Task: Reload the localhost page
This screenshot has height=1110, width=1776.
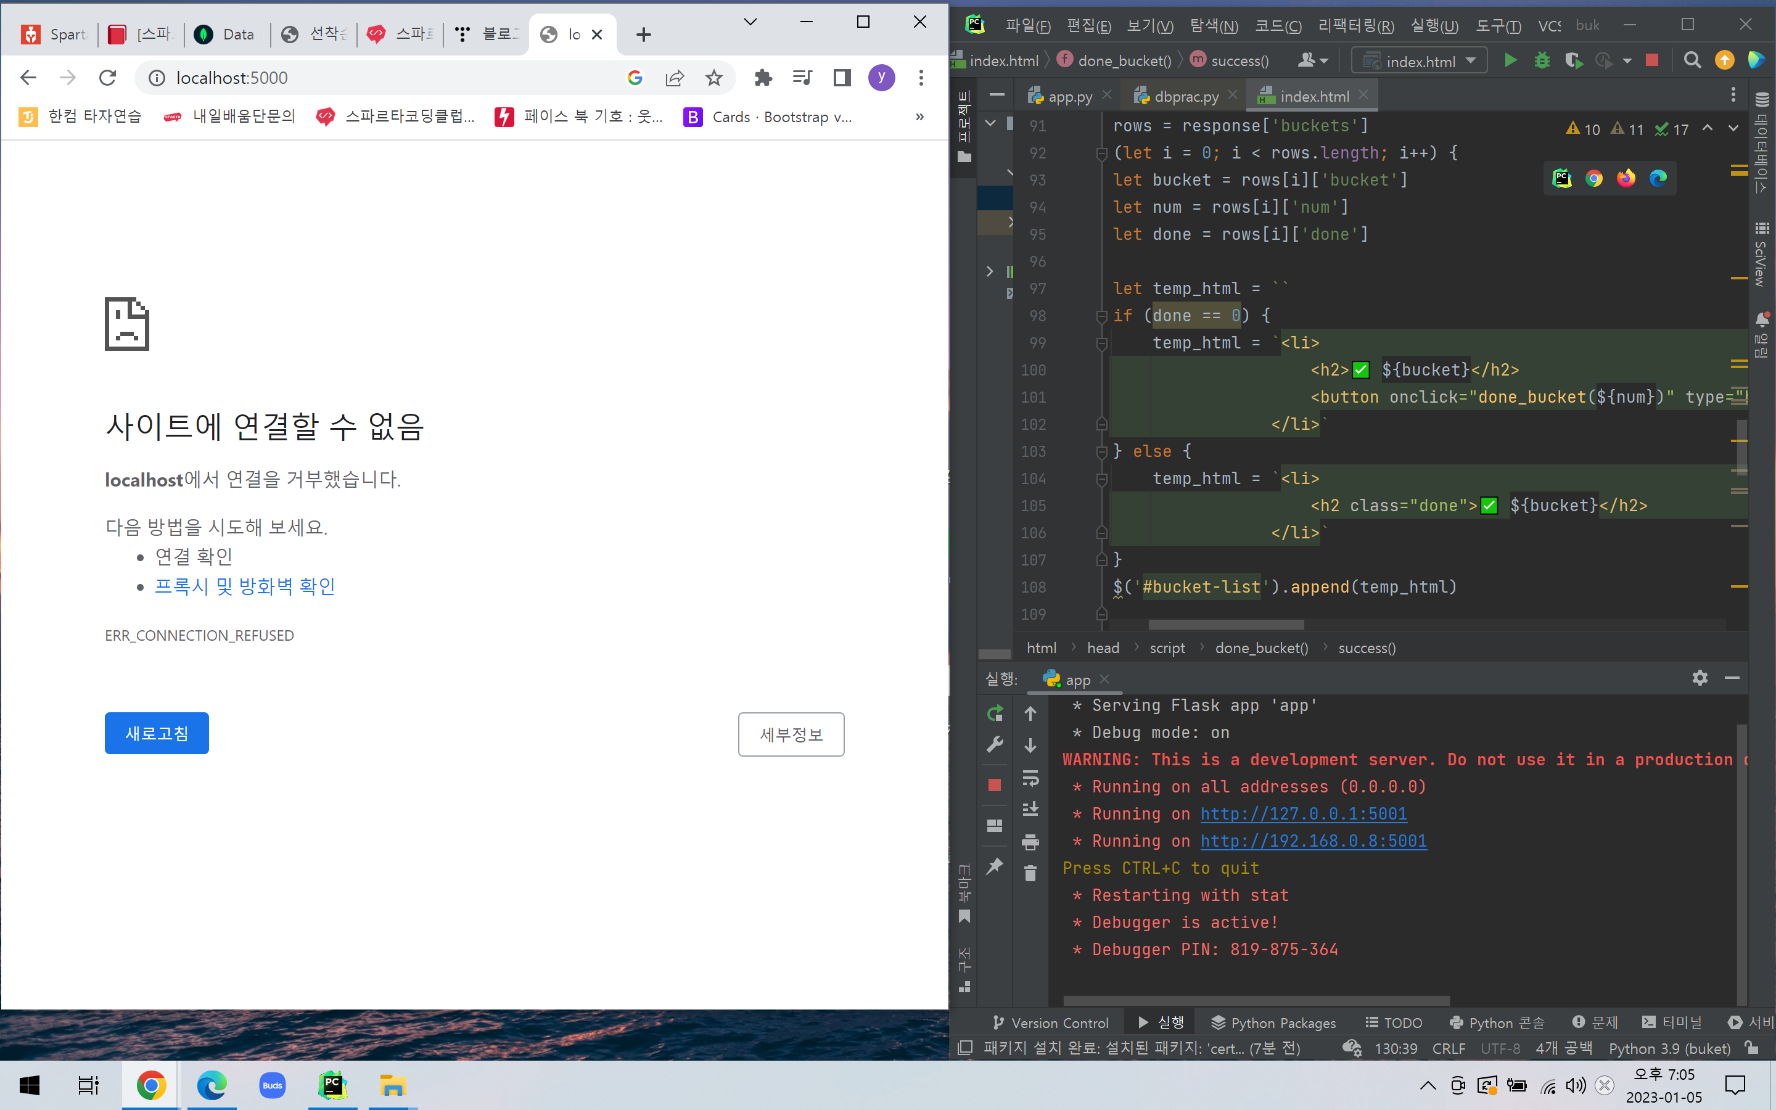Action: point(108,78)
